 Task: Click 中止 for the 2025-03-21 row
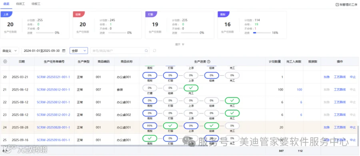click(x=353, y=77)
